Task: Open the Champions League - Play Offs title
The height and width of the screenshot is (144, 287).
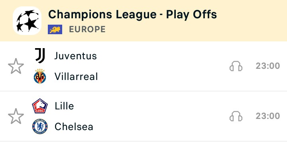Action: click(x=132, y=15)
